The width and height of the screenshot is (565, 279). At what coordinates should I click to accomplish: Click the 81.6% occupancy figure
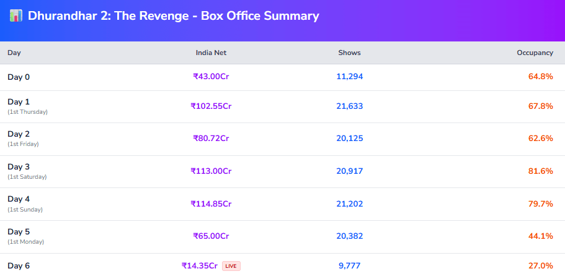point(540,171)
